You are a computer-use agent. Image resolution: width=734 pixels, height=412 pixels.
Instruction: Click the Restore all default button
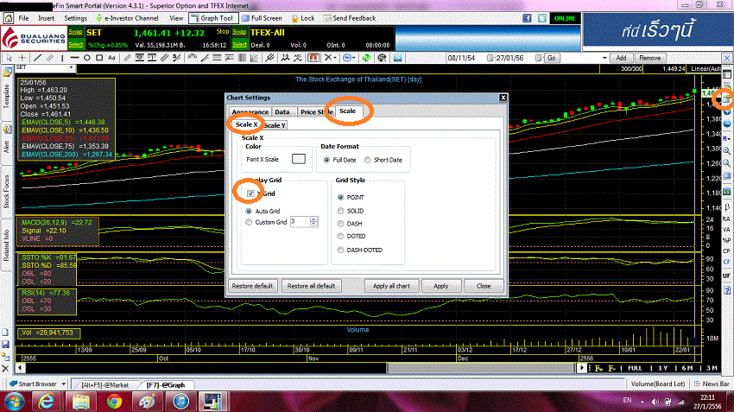(x=311, y=286)
